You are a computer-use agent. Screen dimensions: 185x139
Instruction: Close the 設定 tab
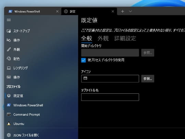(113, 11)
